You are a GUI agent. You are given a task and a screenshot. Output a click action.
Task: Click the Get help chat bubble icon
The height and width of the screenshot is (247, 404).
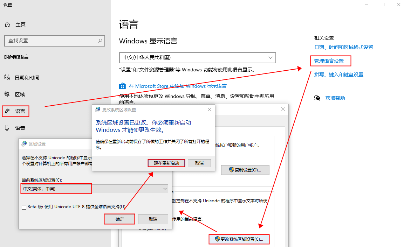[317, 98]
